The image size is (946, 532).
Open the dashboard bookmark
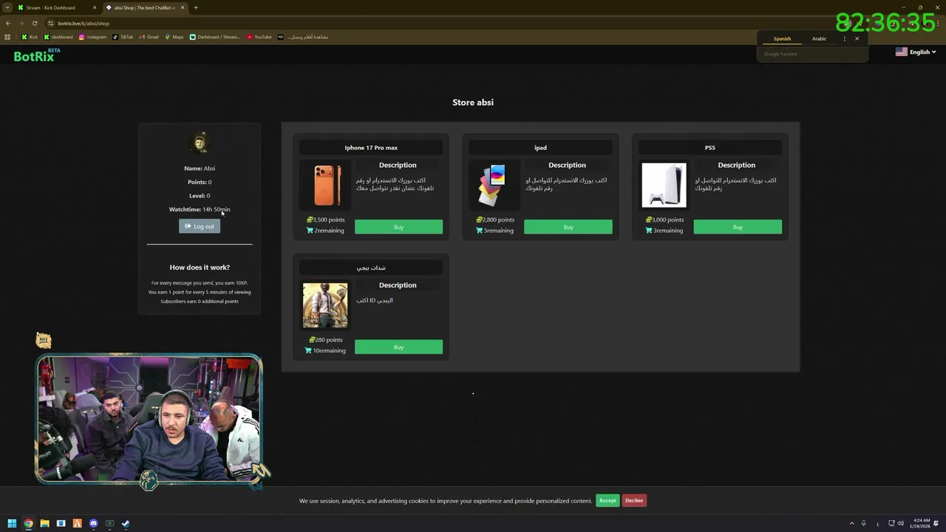tap(58, 37)
